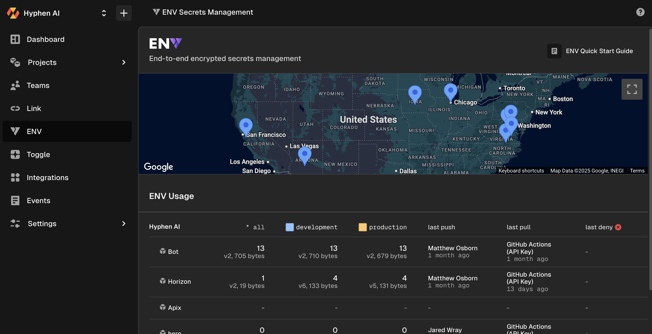Click the Chicago map pin
This screenshot has height=334, width=652.
(450, 93)
